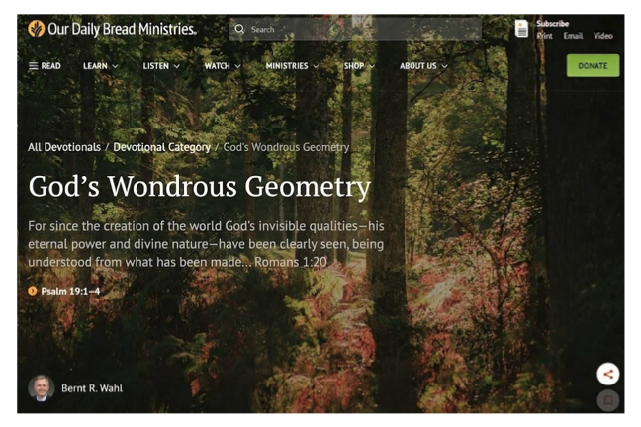Open the READ hamburger menu icon
The height and width of the screenshot is (427, 641).
click(33, 66)
